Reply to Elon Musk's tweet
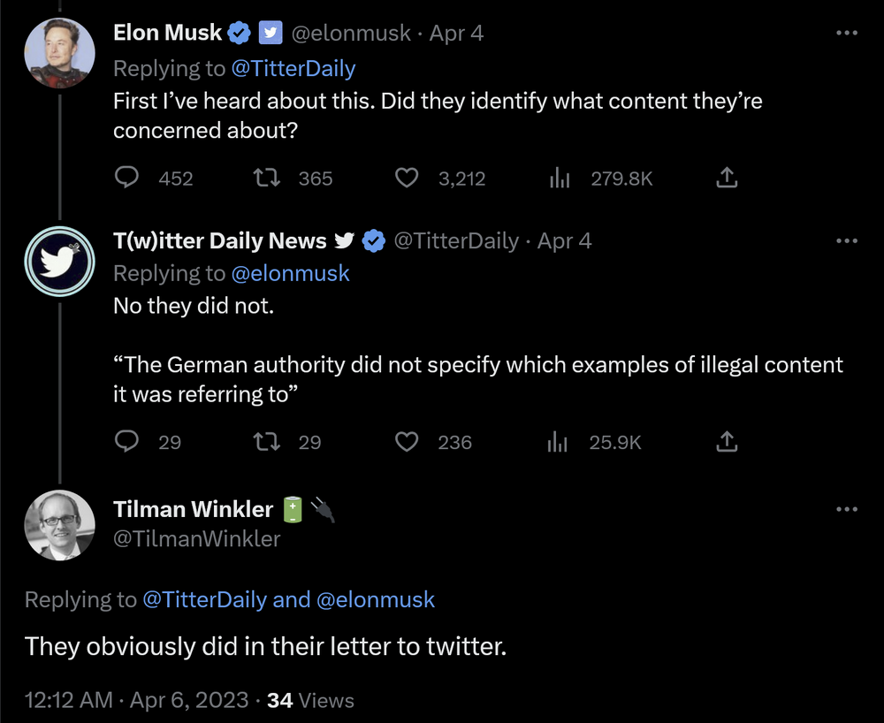Viewport: 884px width, 723px height. [x=127, y=179]
